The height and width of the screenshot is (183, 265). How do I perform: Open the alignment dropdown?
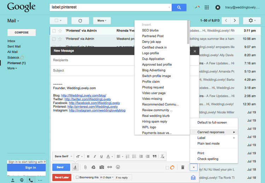[120, 156]
